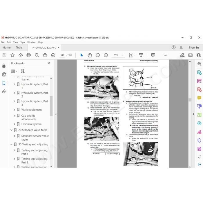Click document vertical scrollbar thumb
Screen dimensions: 203x203
click(190, 100)
